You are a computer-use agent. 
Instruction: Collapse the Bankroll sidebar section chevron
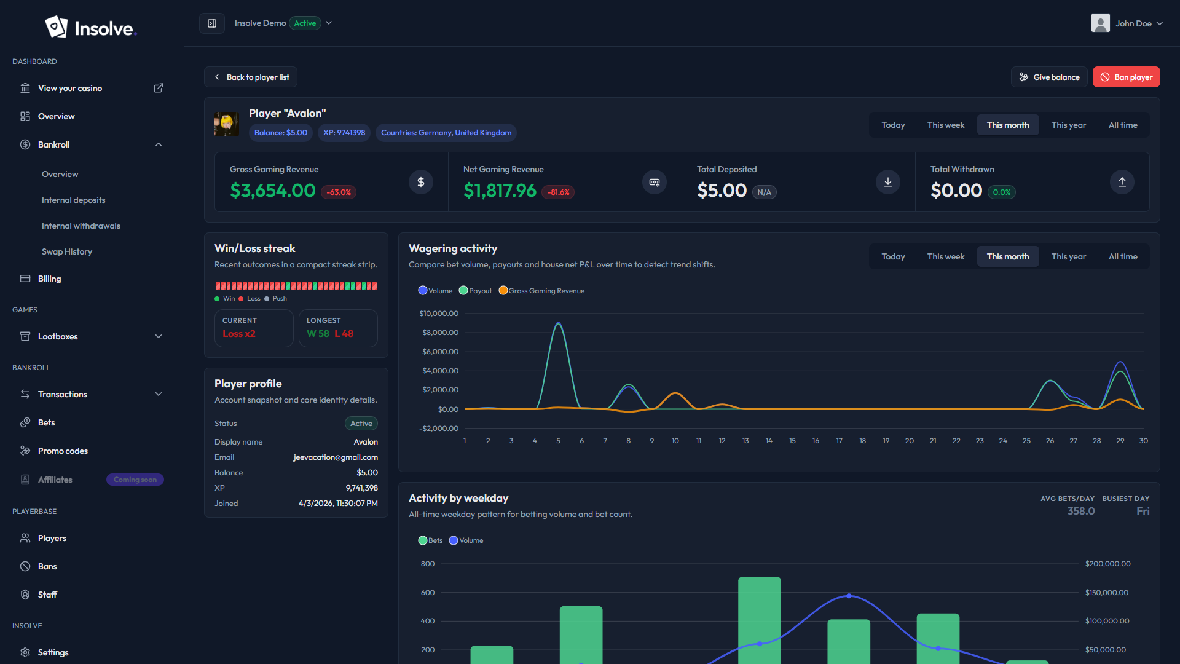159,144
